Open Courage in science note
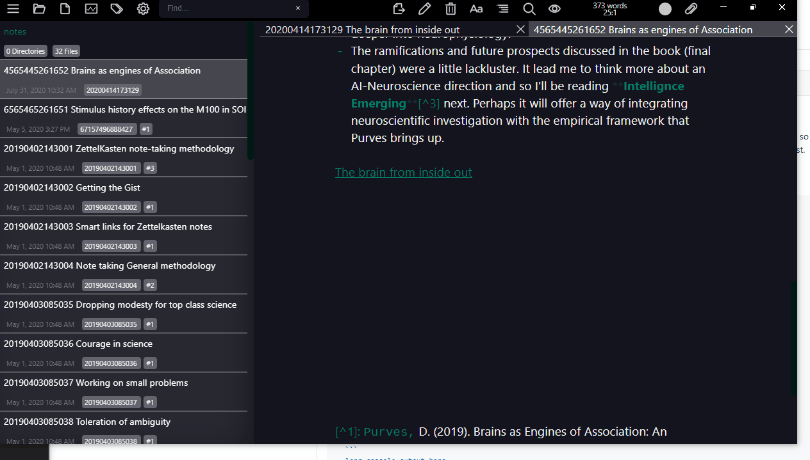 tap(124, 353)
